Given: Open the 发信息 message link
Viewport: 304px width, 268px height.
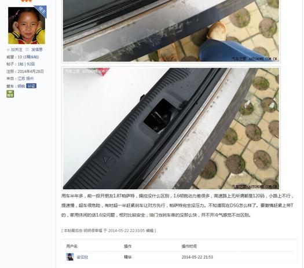Looking at the screenshot, I should tap(36, 50).
